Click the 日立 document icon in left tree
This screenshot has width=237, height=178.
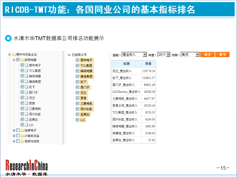pyautogui.click(x=27, y=98)
